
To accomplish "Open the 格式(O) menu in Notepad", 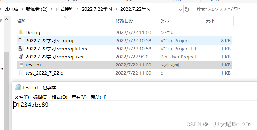I will 59,97.
